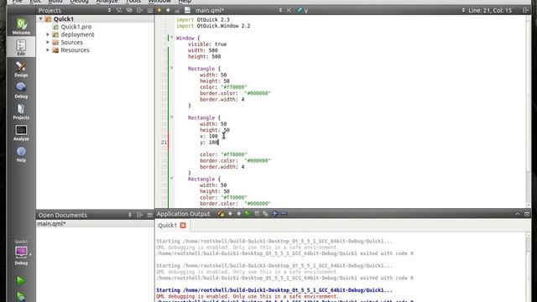This screenshot has width=537, height=302.
Task: Split the Projects side panel
Action: (140, 10)
